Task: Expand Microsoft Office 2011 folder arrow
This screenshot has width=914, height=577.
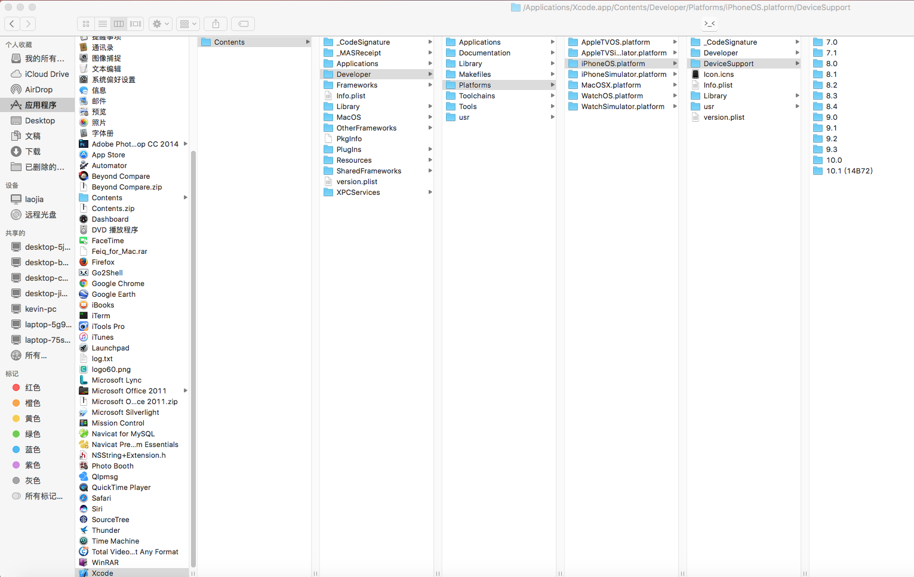Action: pyautogui.click(x=186, y=391)
